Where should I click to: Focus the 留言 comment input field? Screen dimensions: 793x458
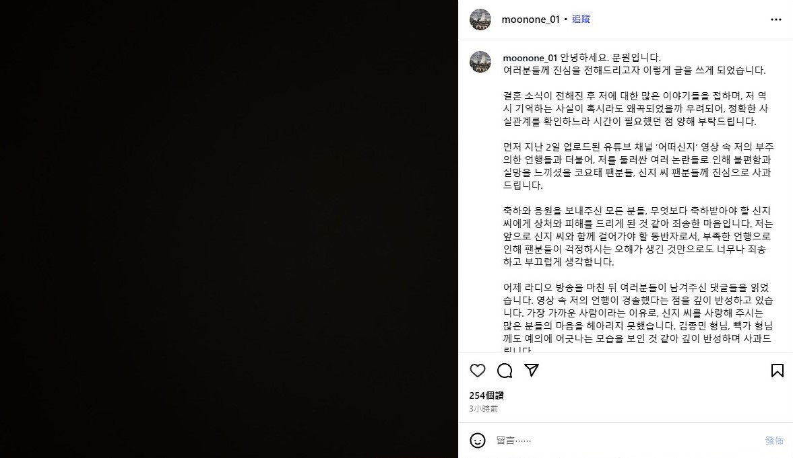(x=627, y=441)
